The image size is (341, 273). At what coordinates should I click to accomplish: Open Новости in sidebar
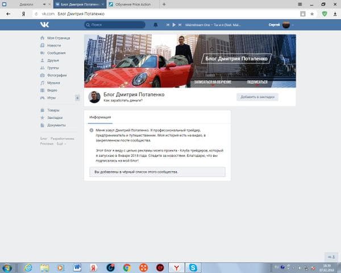tap(51, 45)
